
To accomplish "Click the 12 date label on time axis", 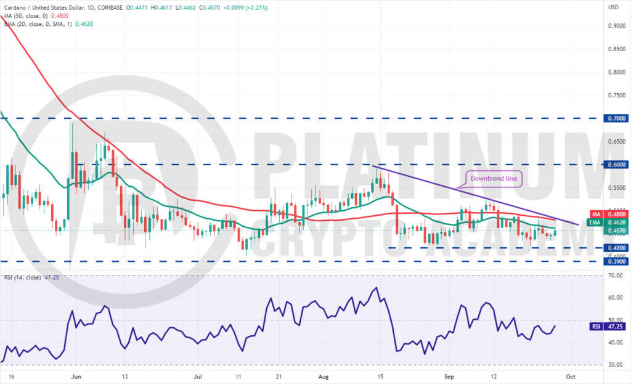I will pos(494,377).
